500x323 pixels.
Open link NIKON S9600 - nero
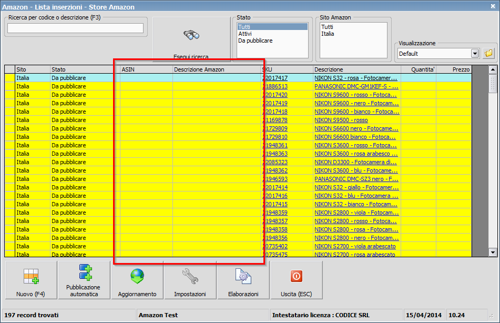click(356, 103)
